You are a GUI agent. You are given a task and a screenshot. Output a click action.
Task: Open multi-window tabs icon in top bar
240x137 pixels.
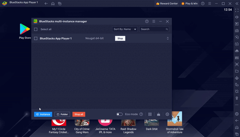pos(60,4)
